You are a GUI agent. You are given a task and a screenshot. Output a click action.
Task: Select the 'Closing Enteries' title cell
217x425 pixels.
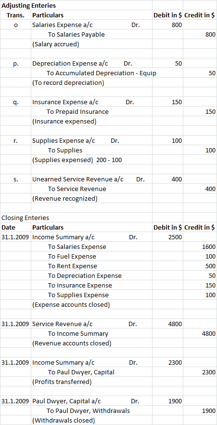[26, 218]
